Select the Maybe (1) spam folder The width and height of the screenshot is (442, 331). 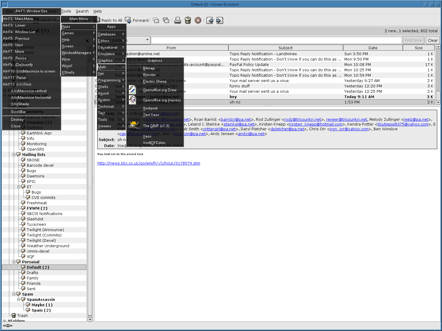[42, 305]
